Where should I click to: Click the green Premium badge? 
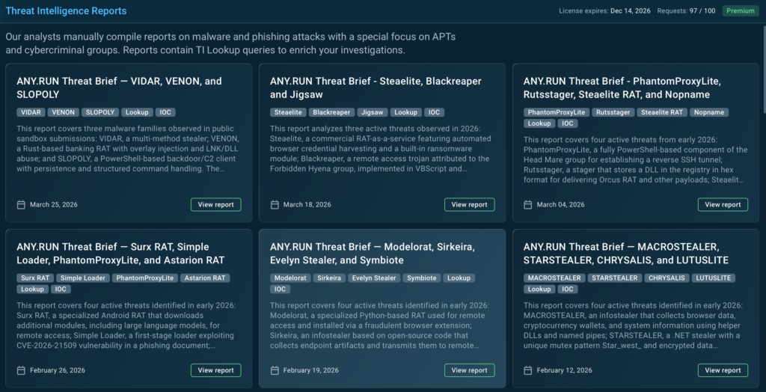(741, 11)
